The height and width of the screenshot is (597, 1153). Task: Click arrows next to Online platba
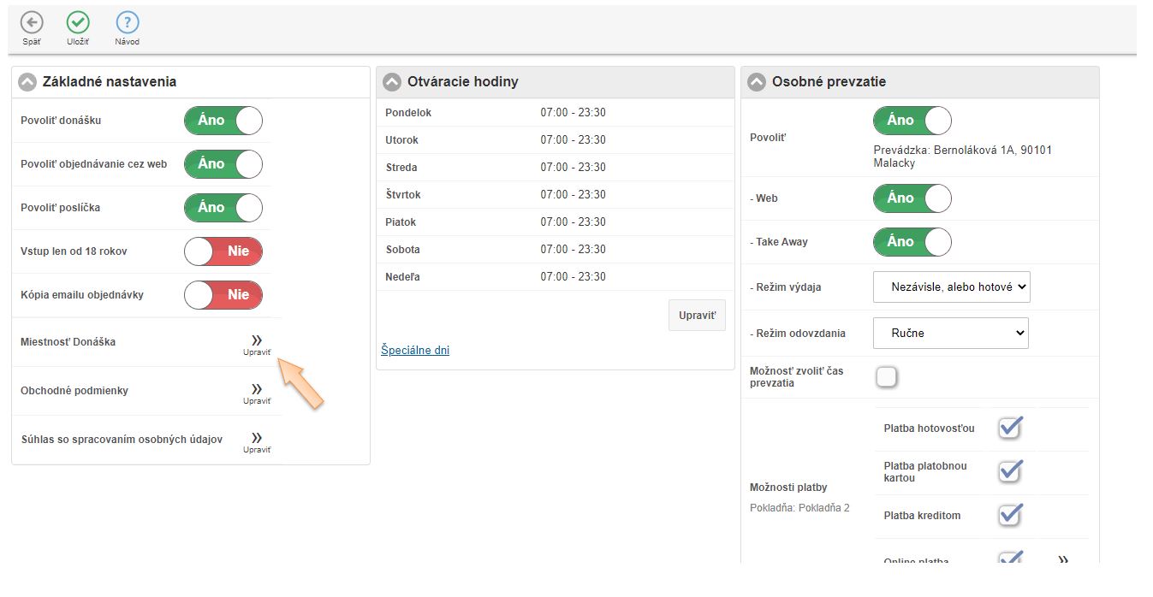tap(1063, 560)
